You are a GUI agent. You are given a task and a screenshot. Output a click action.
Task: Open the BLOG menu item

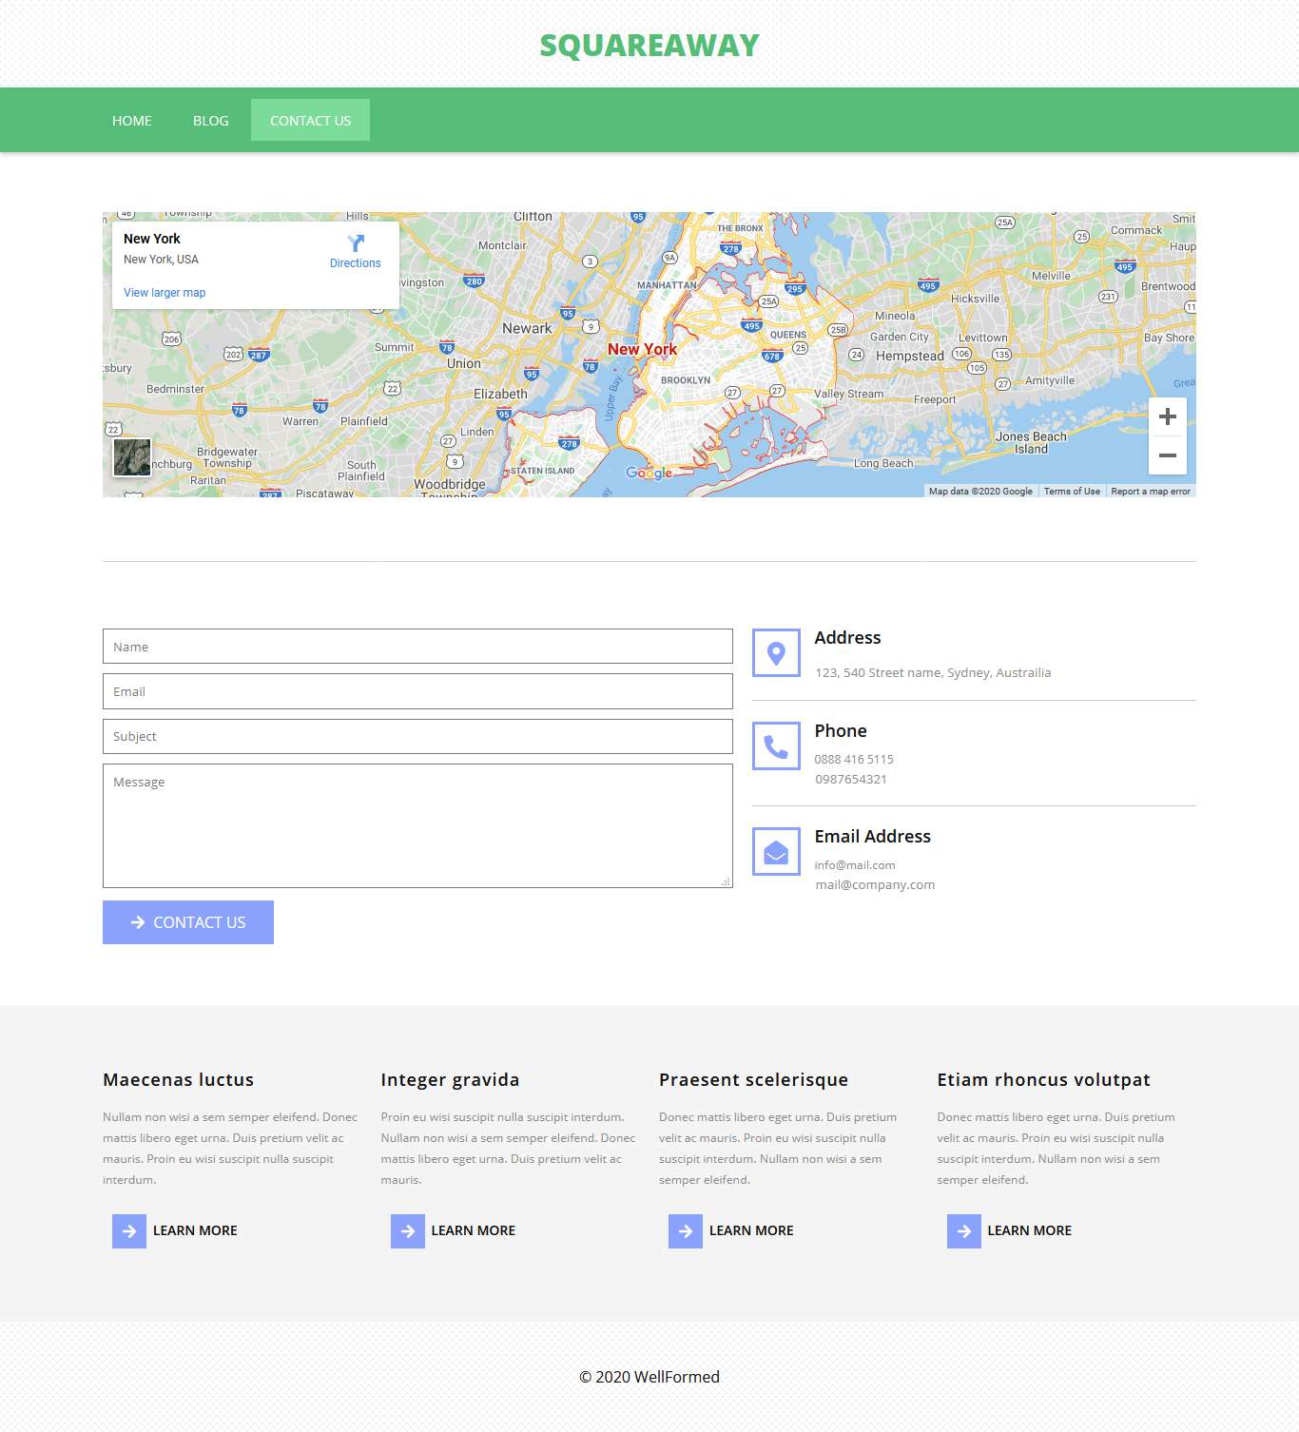211,121
